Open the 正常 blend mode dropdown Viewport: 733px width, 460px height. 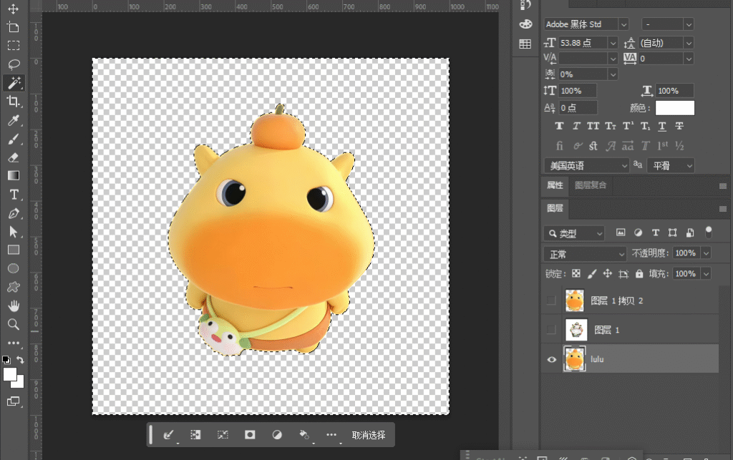point(585,254)
